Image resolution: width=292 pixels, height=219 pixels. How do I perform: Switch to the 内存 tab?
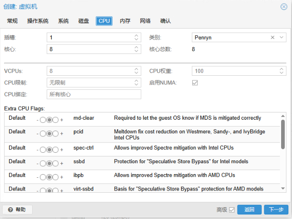pyautogui.click(x=125, y=21)
